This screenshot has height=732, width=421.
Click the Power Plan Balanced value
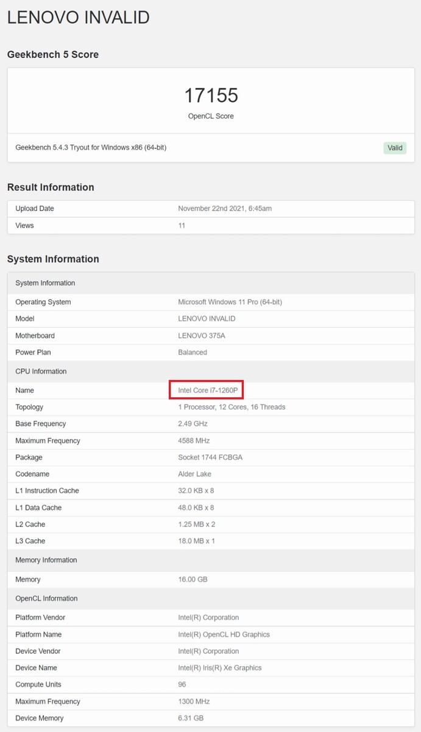pyautogui.click(x=193, y=353)
